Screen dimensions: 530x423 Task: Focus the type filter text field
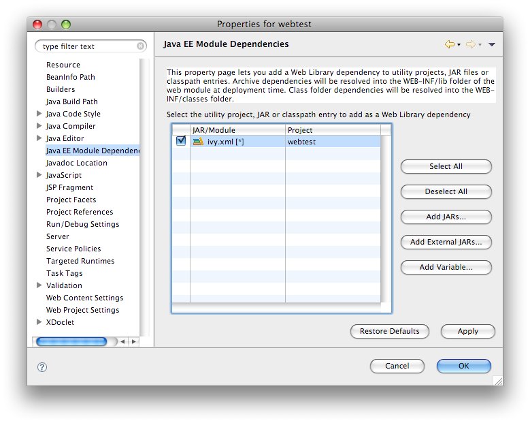[87, 46]
